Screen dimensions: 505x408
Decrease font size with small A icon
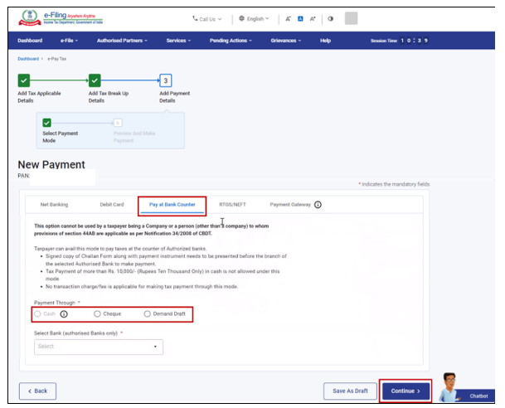(287, 18)
